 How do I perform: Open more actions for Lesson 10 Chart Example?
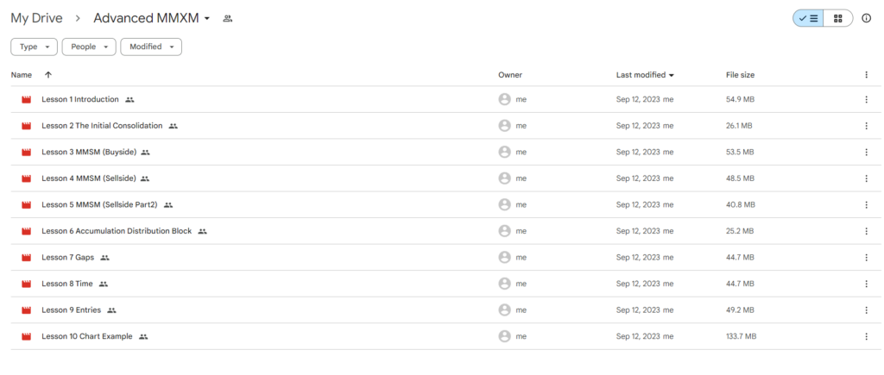867,337
